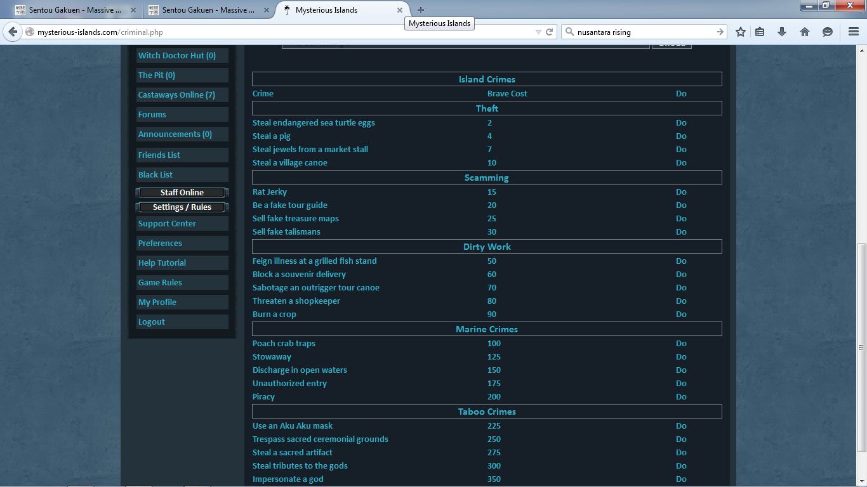Click the Settings / Rules button
867x487 pixels.
click(x=182, y=207)
